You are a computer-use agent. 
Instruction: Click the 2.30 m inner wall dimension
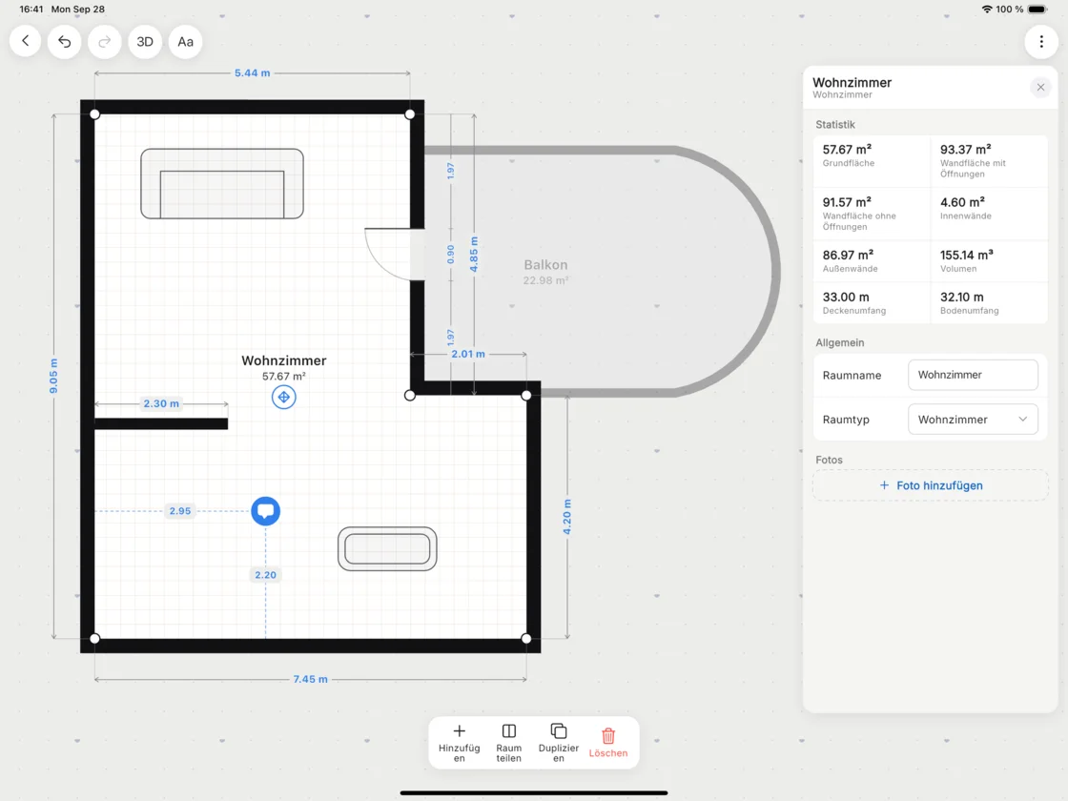pos(161,404)
